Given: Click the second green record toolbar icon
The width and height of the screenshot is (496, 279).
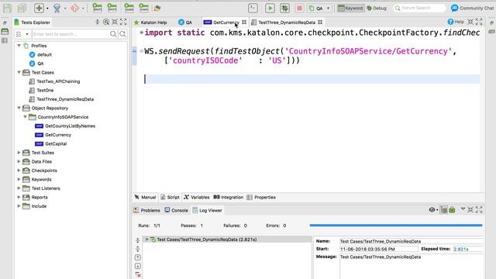Looking at the screenshot, I should click(112, 8).
